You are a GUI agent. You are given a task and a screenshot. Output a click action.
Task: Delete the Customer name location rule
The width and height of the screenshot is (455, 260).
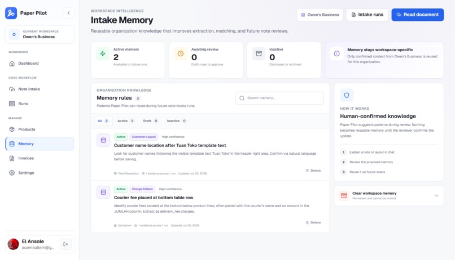point(313,171)
